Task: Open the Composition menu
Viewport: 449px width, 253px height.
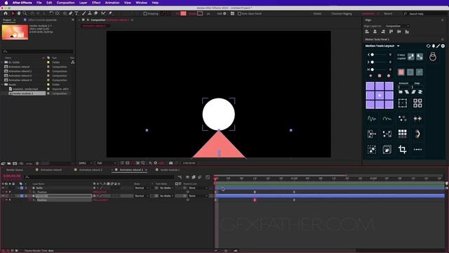Action: (65, 3)
